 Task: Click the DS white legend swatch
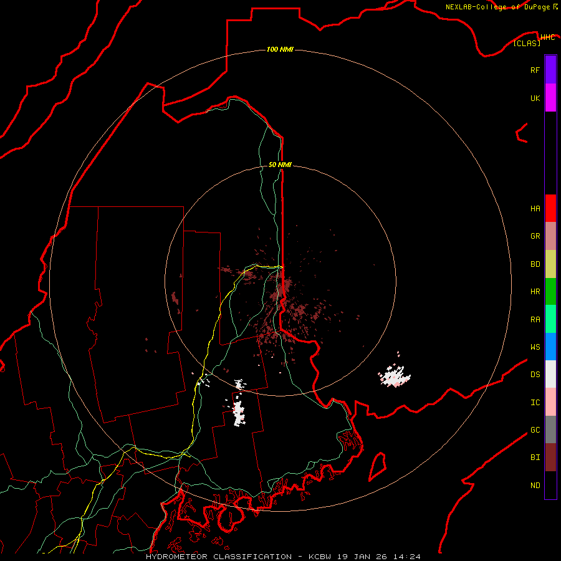[x=550, y=374]
